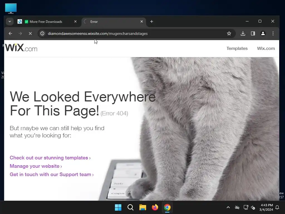Click the (Error 404) text
Viewport: 285px width, 214px height.
[114, 113]
